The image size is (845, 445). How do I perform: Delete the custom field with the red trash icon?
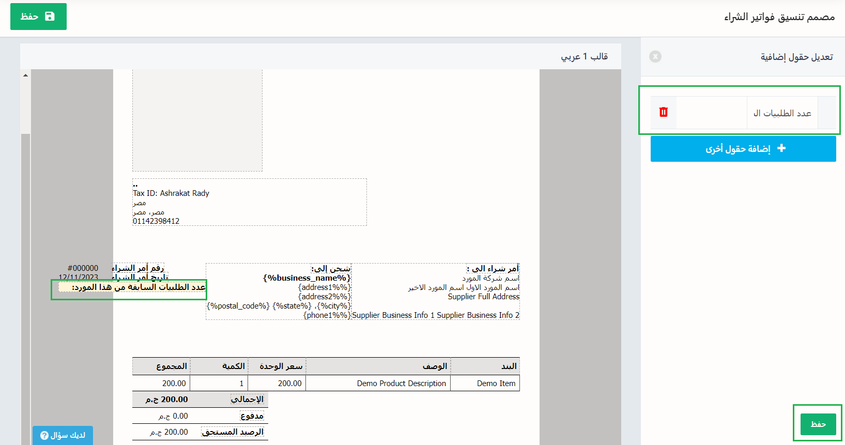click(x=664, y=112)
